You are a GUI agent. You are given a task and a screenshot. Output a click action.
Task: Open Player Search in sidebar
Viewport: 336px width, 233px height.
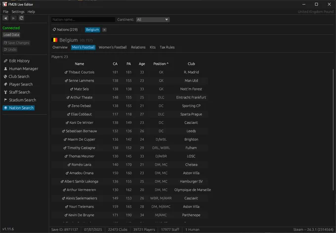[x=21, y=84]
